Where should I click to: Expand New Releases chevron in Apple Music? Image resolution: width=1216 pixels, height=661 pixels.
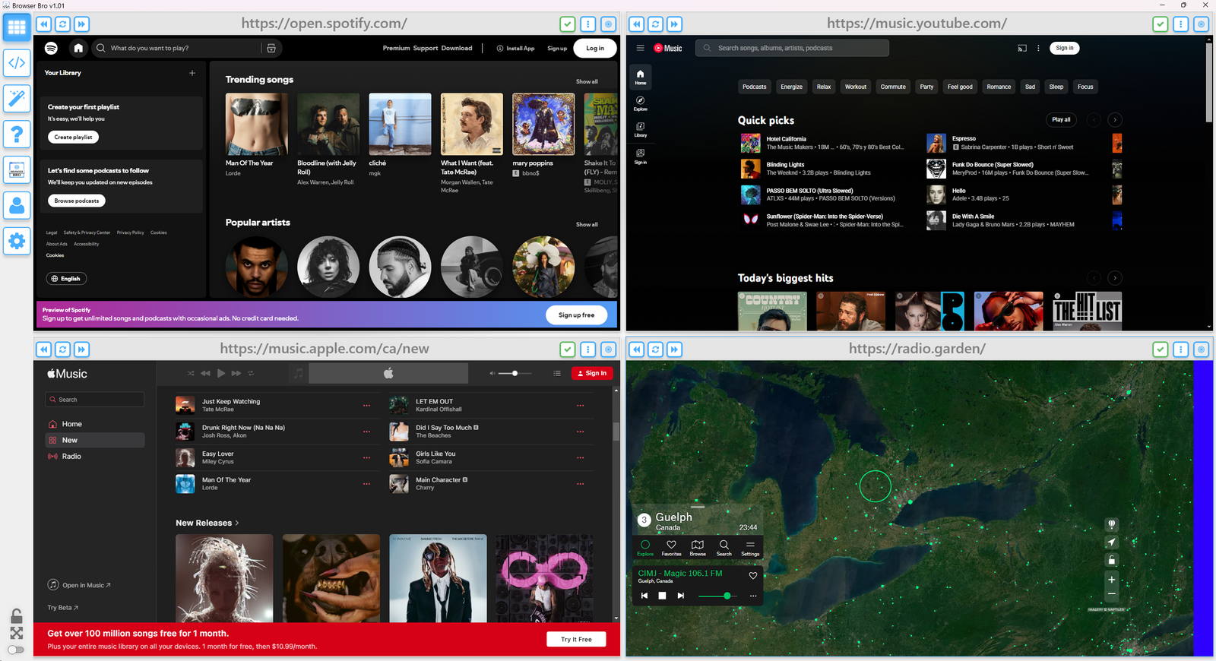pos(237,523)
